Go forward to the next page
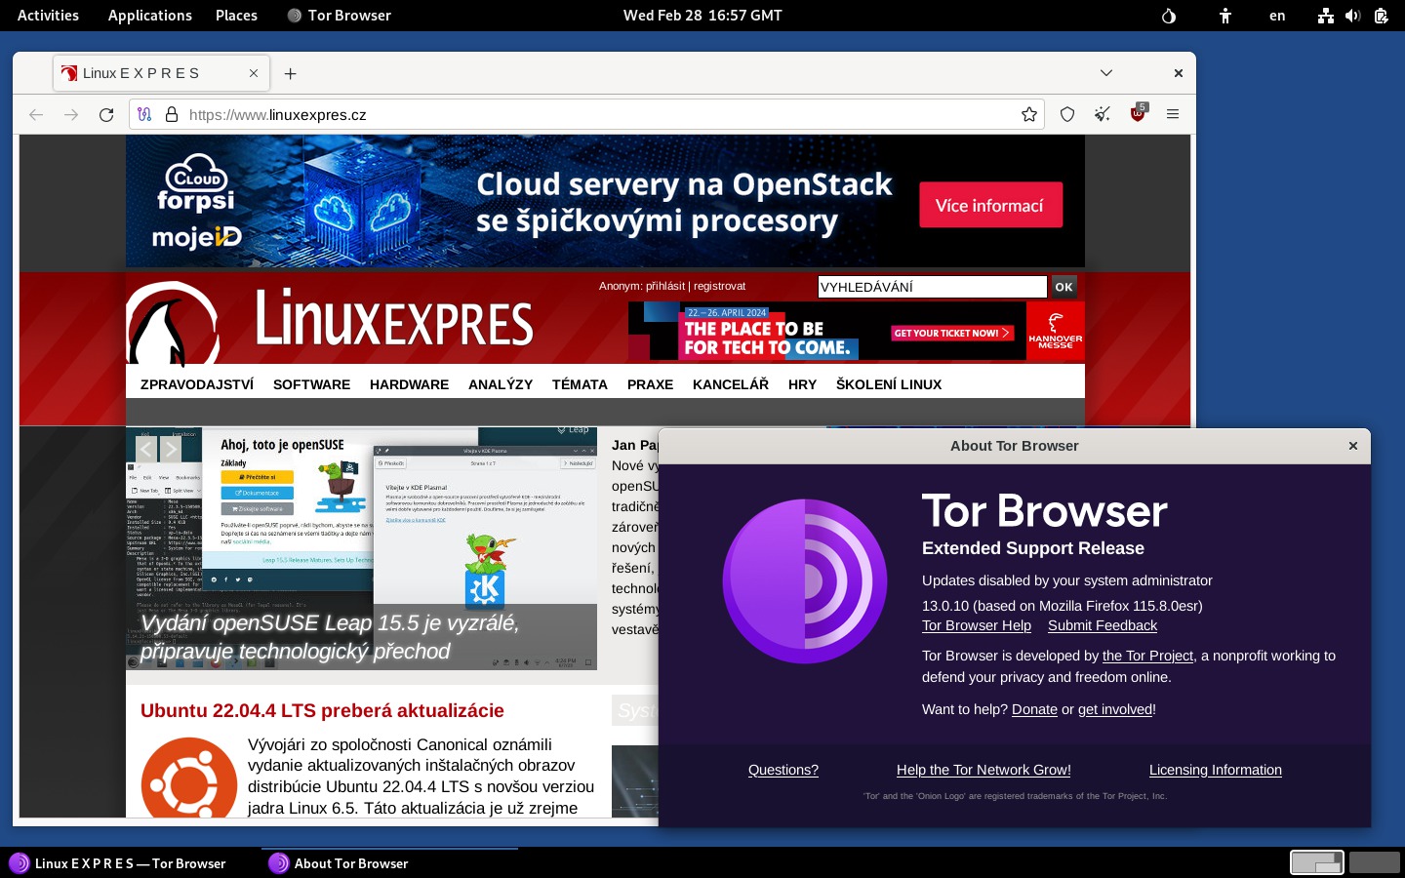 point(71,115)
